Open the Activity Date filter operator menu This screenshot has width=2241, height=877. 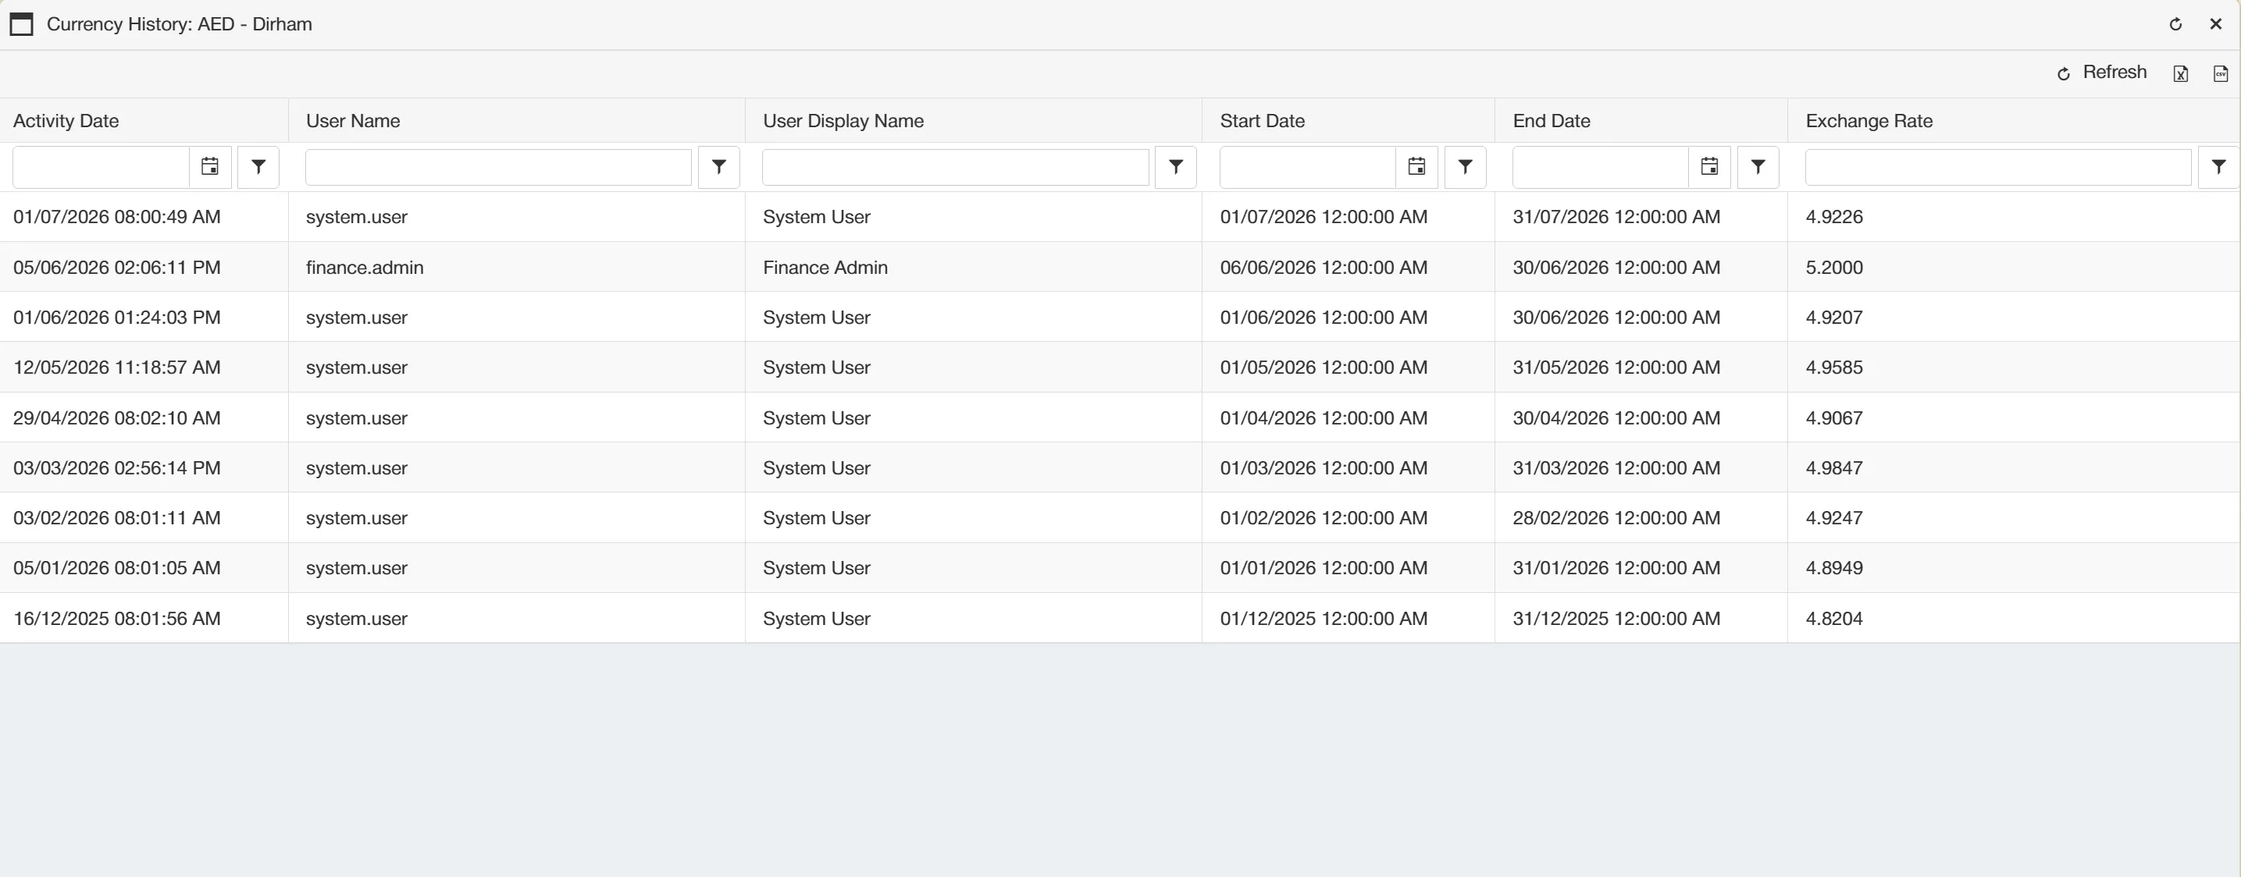click(x=258, y=167)
